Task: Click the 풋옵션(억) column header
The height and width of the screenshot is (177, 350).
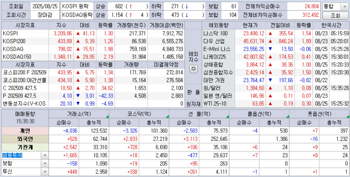Action: point(319,114)
